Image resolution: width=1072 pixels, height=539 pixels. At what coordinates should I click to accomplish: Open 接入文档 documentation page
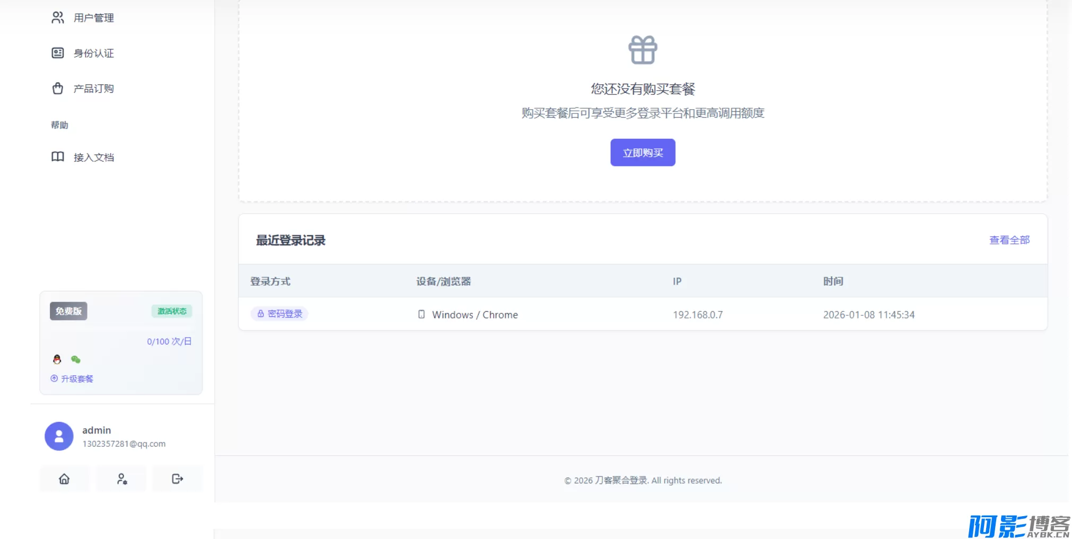(93, 157)
